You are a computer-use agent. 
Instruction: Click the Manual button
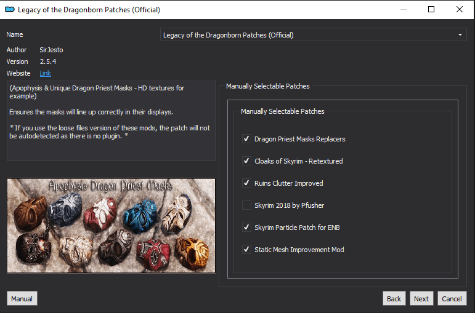(22, 298)
